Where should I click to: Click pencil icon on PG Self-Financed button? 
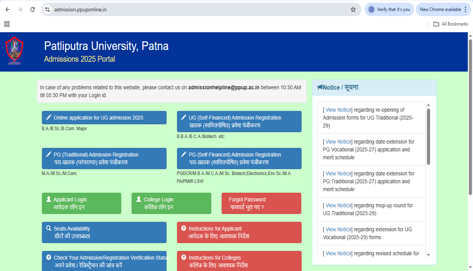click(x=184, y=155)
